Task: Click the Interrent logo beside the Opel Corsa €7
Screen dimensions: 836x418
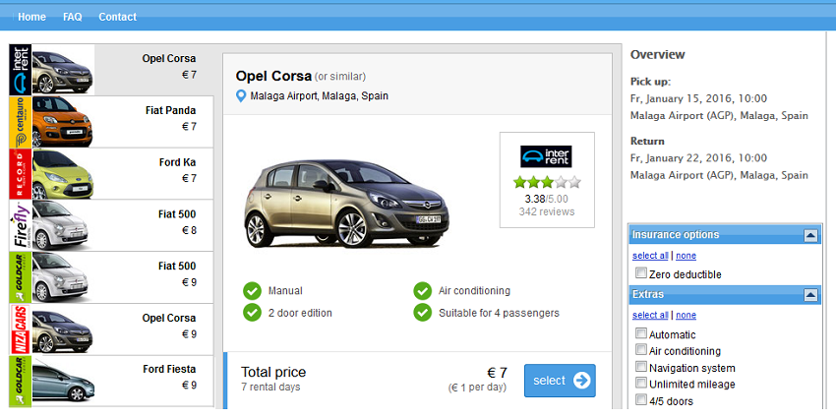Action: pos(21,70)
